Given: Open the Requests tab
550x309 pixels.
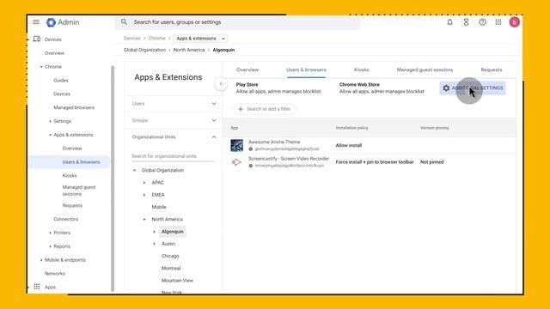Looking at the screenshot, I should coord(492,70).
